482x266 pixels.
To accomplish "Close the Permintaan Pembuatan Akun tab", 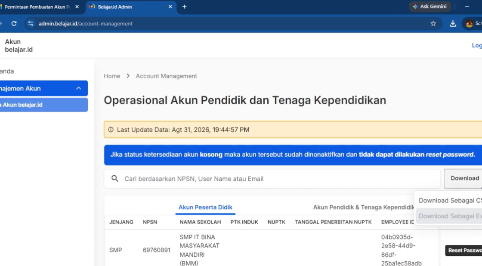I will coord(77,6).
